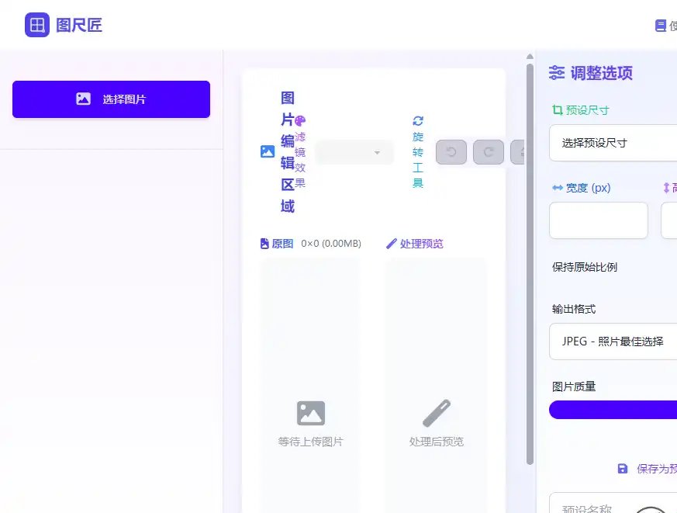Click the scrollbar up arrow
The image size is (677, 513).
pos(530,57)
